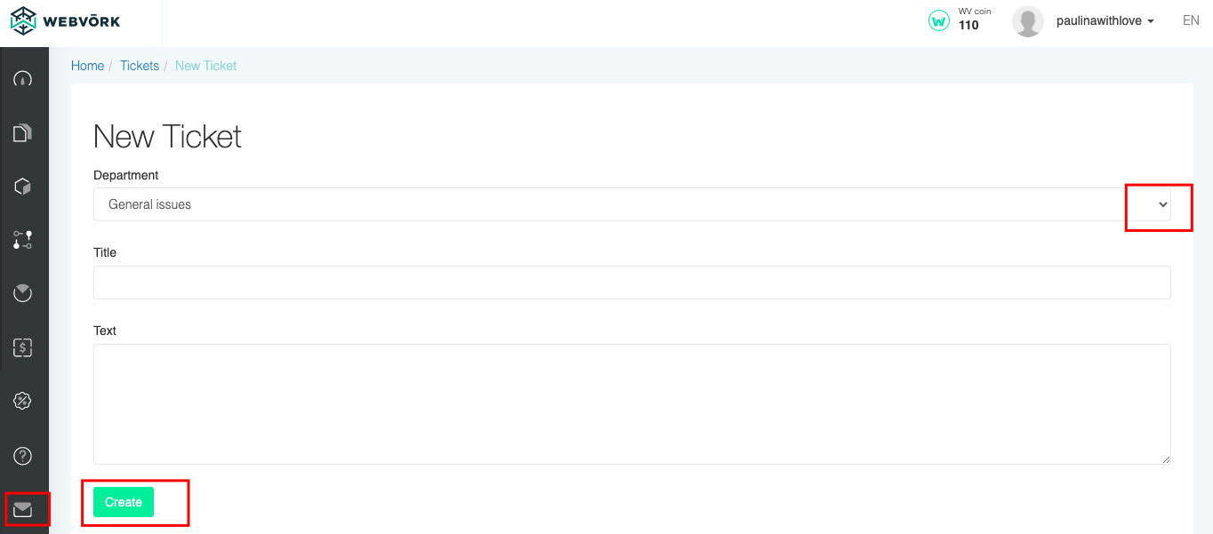1213x534 pixels.
Task: Open the help question mark icon
Action: click(23, 456)
